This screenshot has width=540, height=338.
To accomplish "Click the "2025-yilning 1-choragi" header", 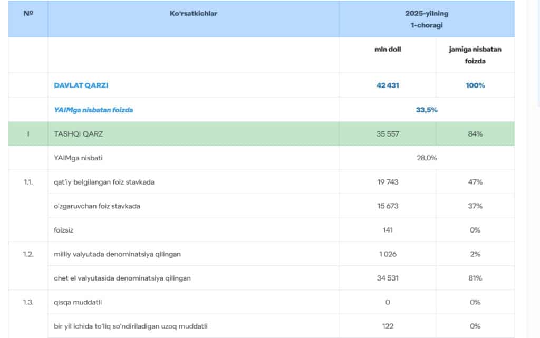I will (x=426, y=20).
